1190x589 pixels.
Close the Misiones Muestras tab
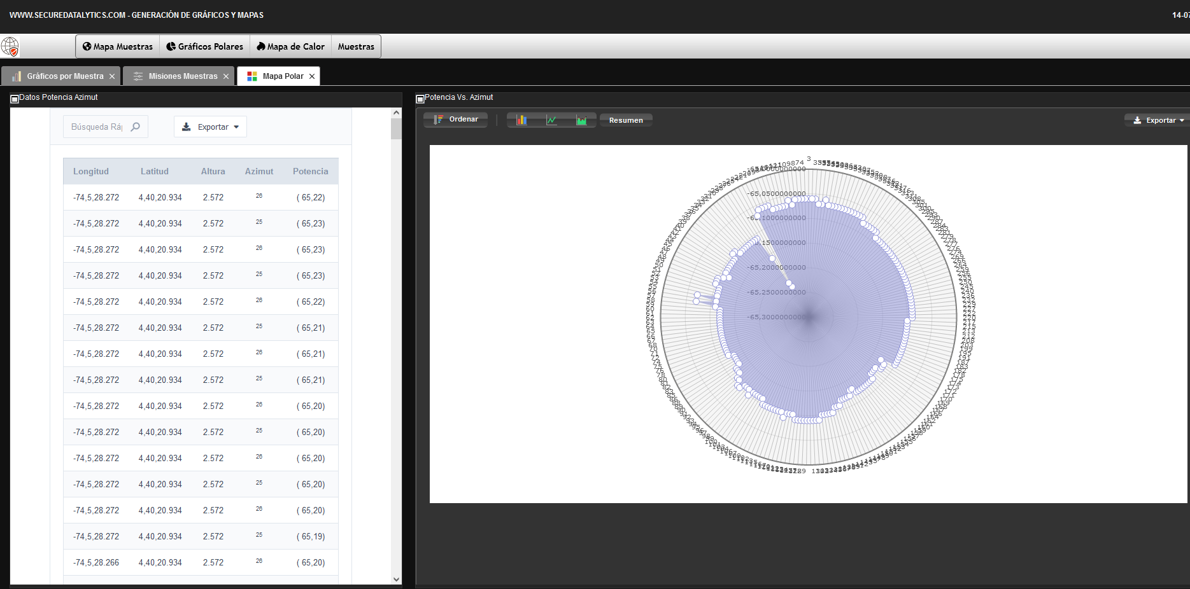coord(226,76)
